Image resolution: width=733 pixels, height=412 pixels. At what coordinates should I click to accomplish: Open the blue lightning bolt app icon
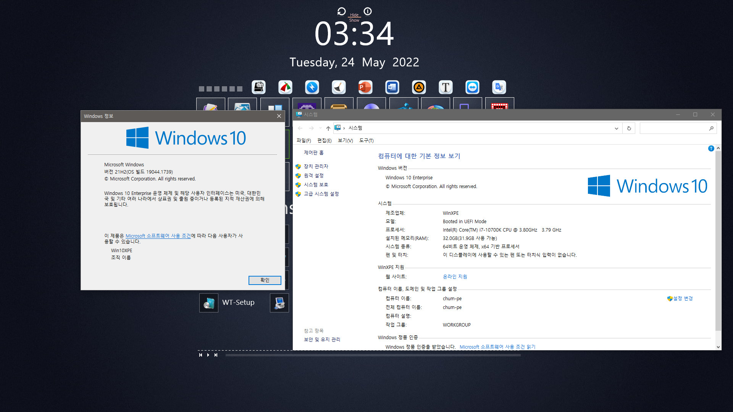[312, 87]
